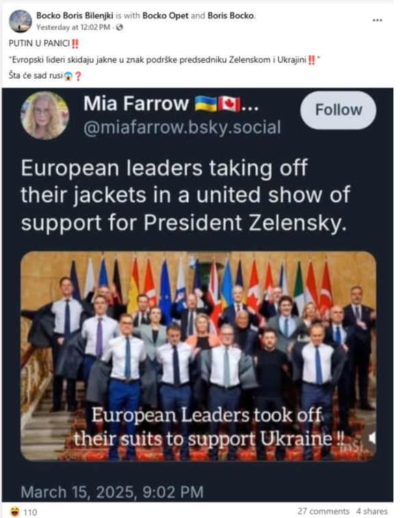Open tagged profile Bocko Opet
The image size is (403, 518).
click(165, 16)
